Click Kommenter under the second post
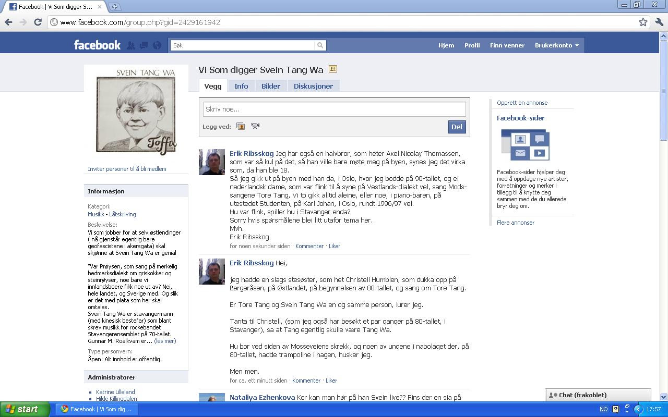 (306, 381)
